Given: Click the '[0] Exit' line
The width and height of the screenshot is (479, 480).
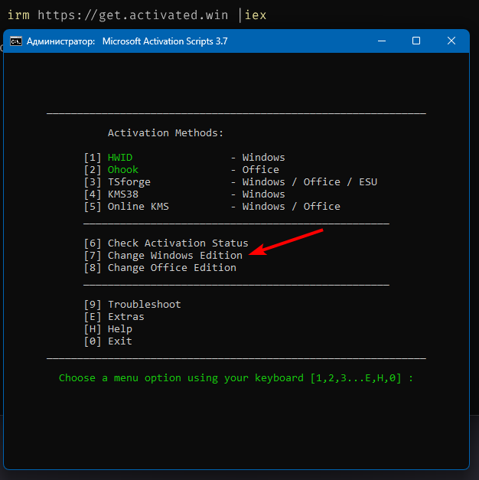Looking at the screenshot, I should coord(108,341).
